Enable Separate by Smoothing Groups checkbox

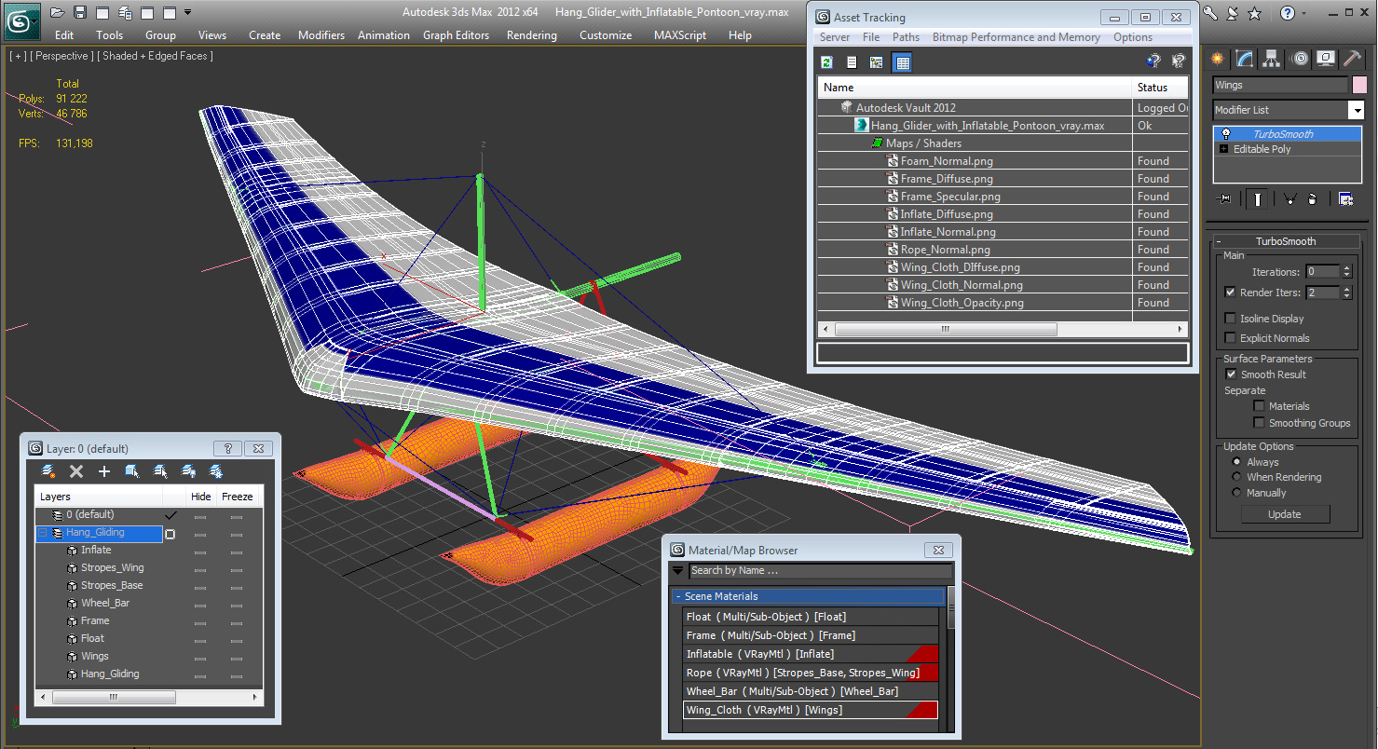(1259, 423)
